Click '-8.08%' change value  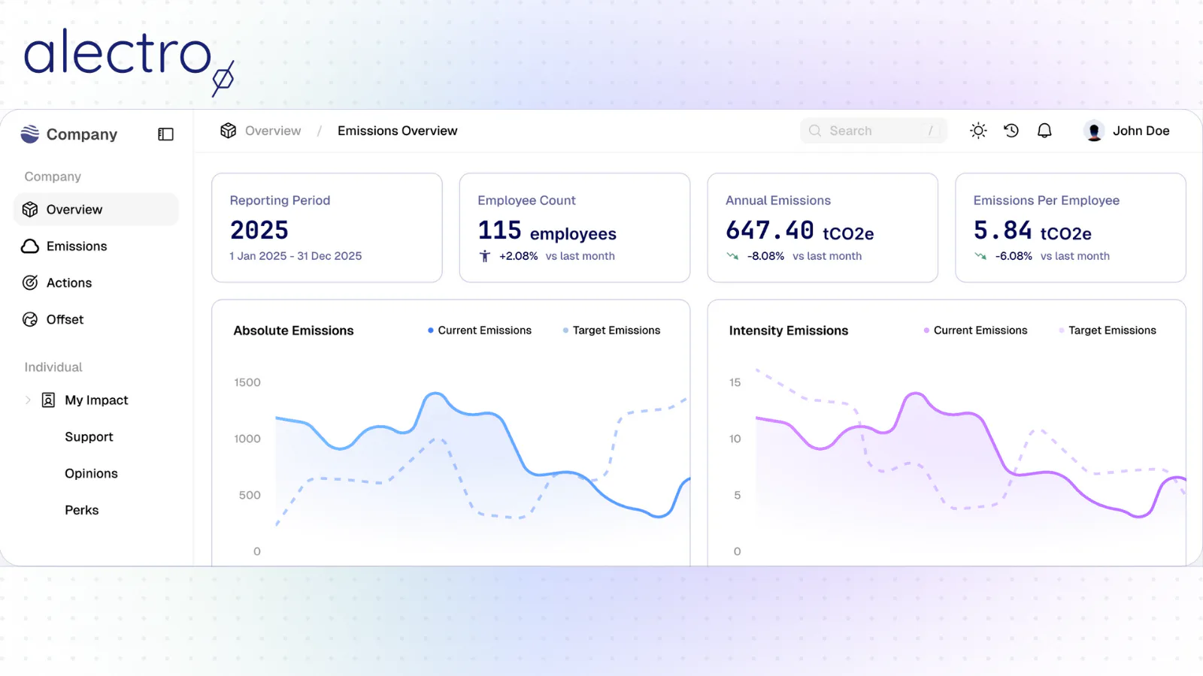point(765,256)
